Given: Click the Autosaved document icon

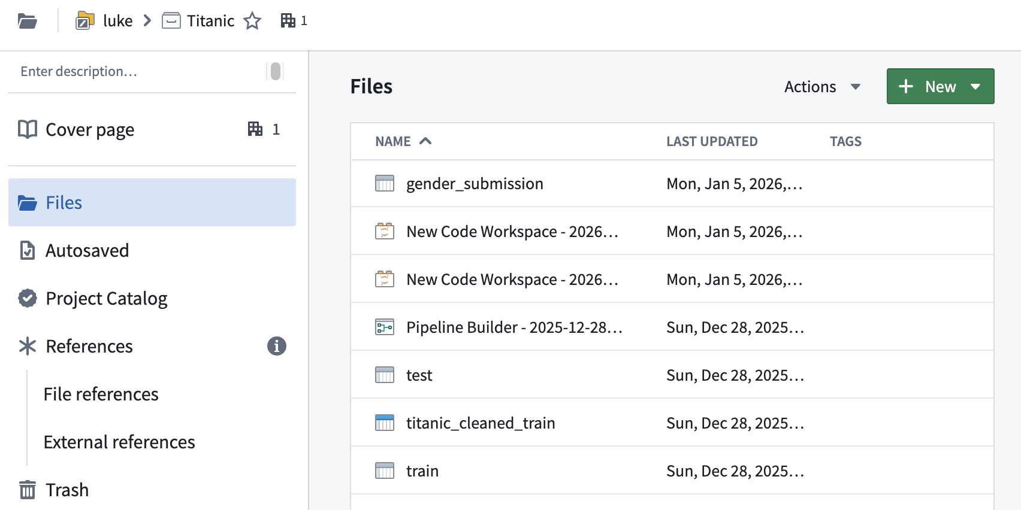Looking at the screenshot, I should 28,250.
